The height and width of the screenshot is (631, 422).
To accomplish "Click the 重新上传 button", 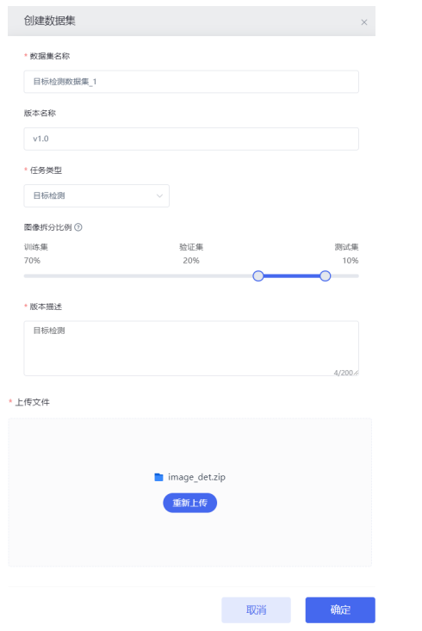I will 190,503.
